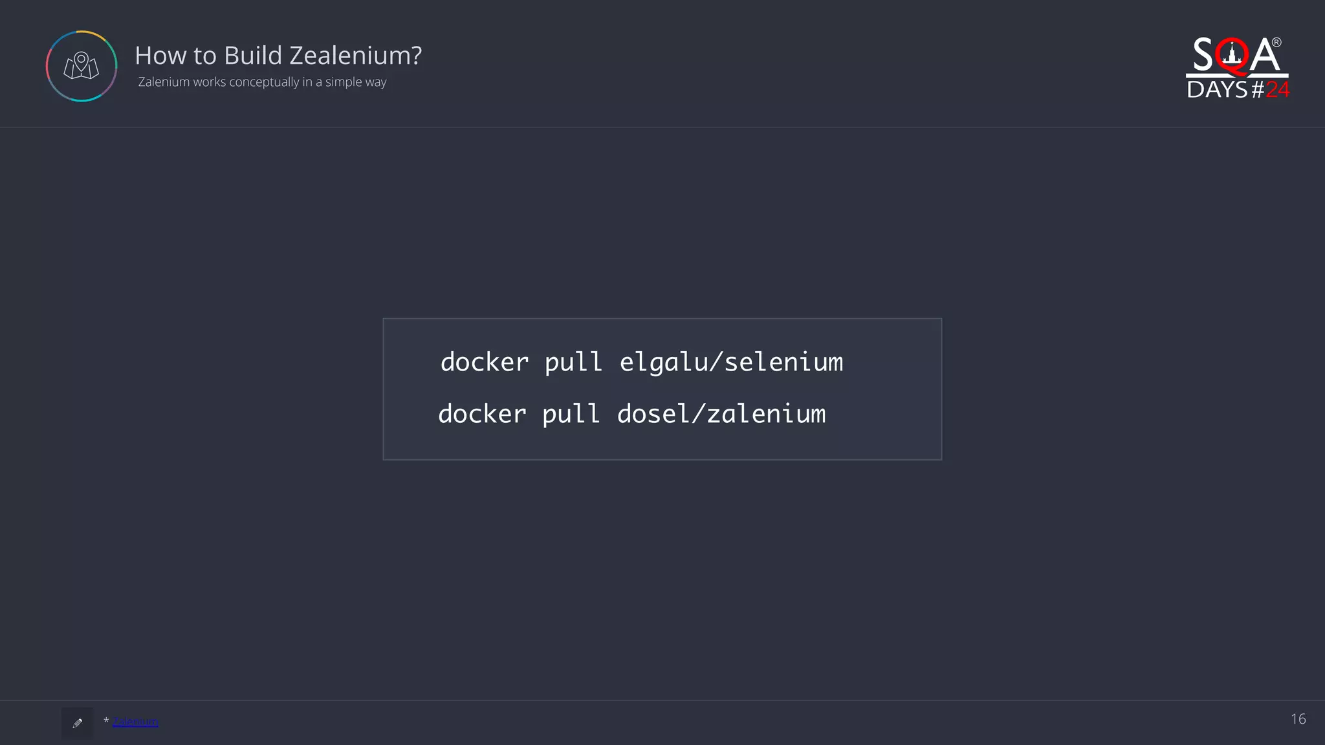Click the elgalu/selenium image name
This screenshot has width=1325, height=745.
(x=732, y=362)
